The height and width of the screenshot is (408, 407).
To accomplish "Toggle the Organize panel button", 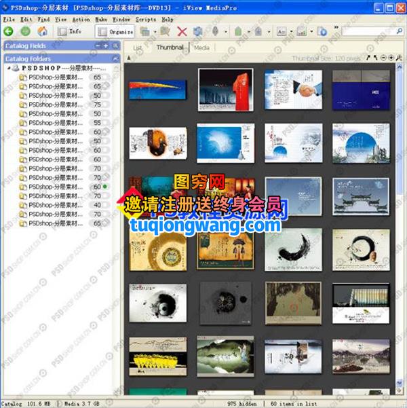I will tap(115, 32).
